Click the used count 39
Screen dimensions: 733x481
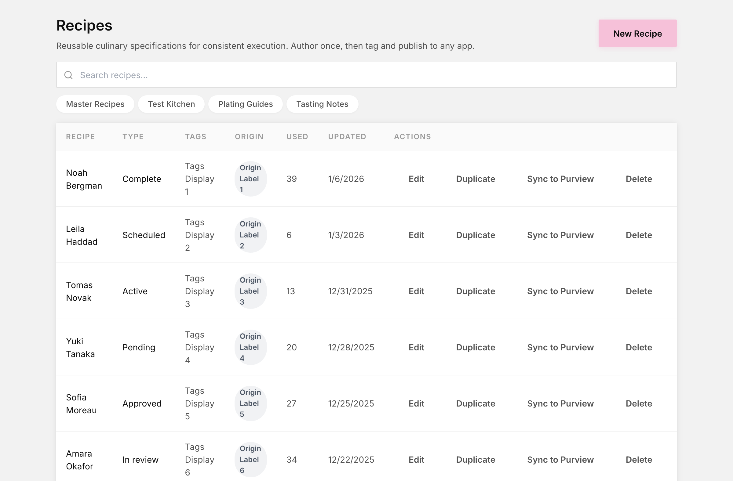[292, 179]
